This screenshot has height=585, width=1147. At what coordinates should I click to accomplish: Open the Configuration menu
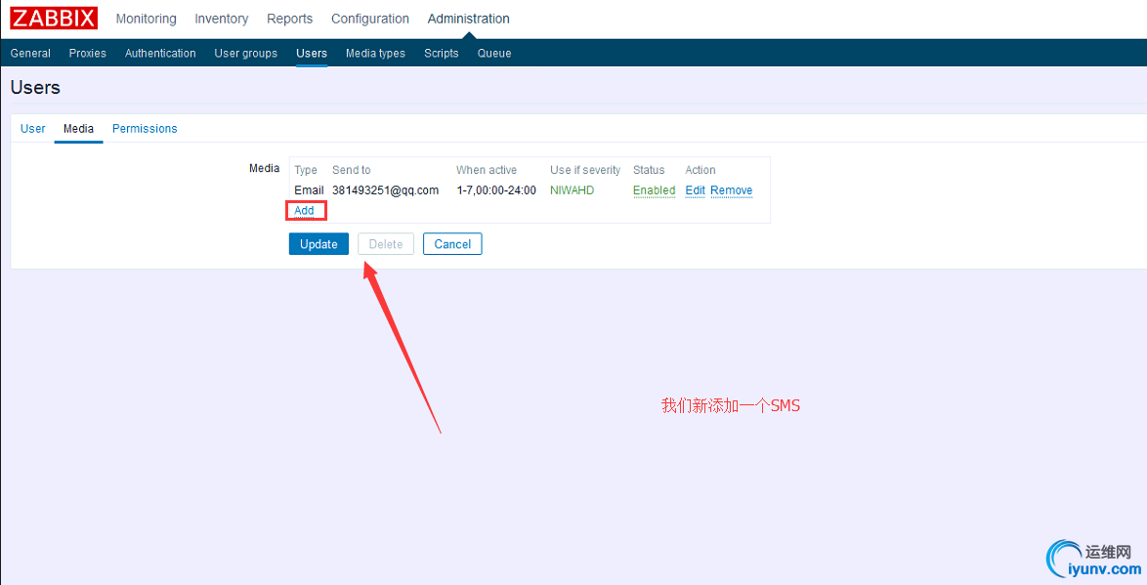[x=370, y=19]
